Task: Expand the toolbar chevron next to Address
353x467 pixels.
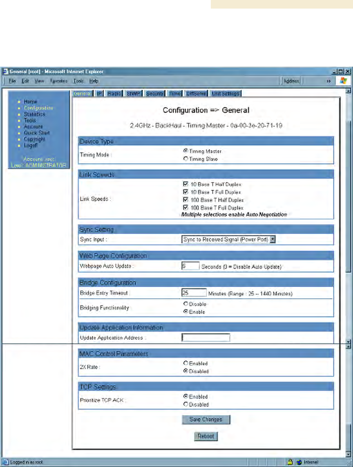Action: coord(328,81)
